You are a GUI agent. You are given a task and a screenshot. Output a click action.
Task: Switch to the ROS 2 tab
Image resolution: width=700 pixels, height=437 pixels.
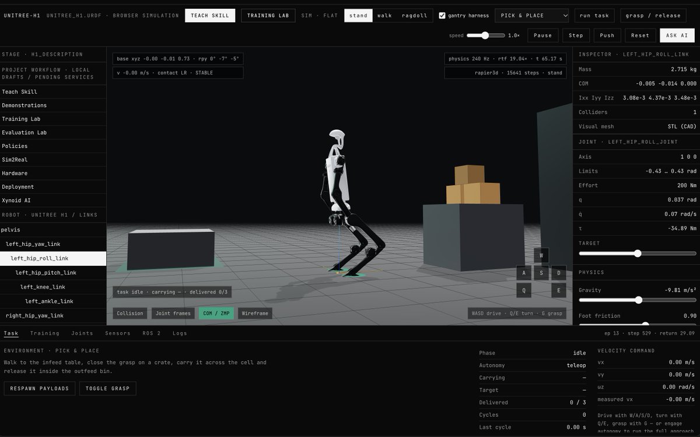coord(152,333)
